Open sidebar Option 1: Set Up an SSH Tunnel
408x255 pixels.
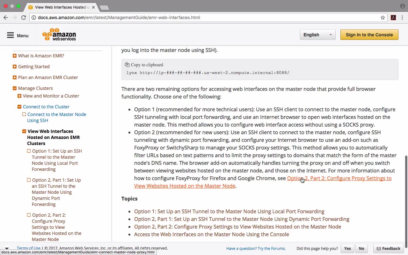[x=57, y=160]
